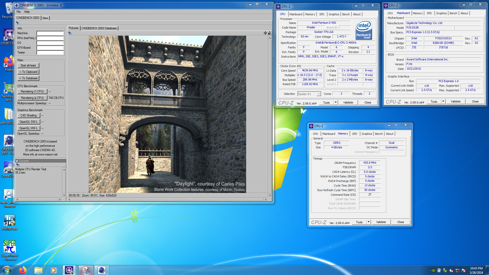The image size is (489, 275).
Task: Select the CINEBENCH 2003 desktop shortcut
Action: tap(8, 145)
